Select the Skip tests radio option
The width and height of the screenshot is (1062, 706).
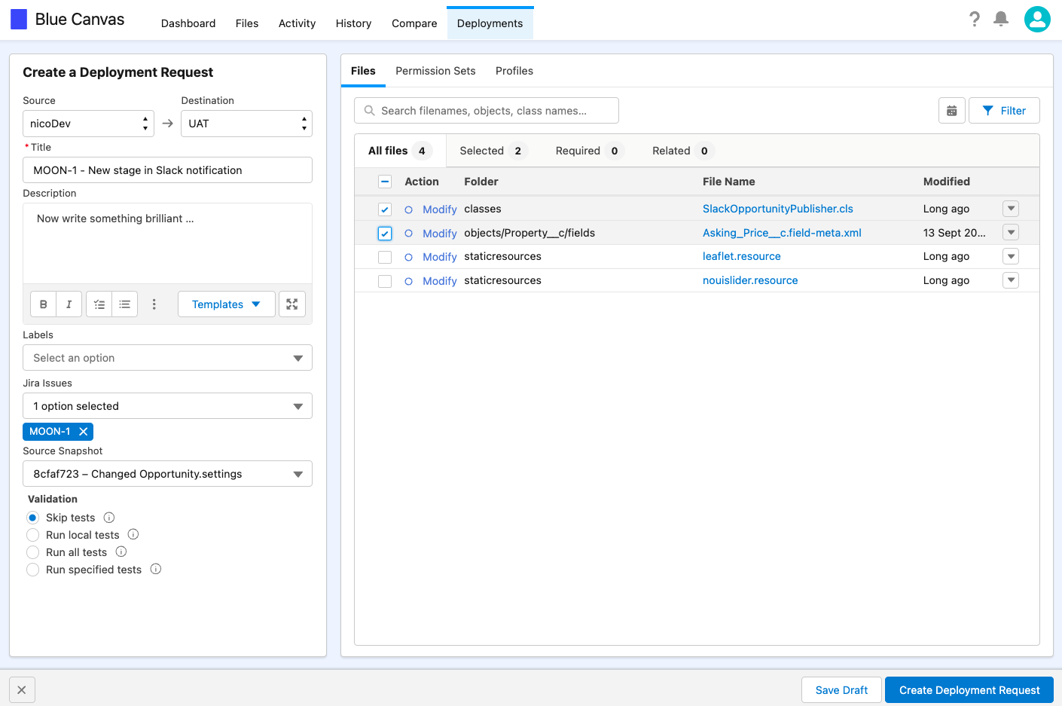32,518
